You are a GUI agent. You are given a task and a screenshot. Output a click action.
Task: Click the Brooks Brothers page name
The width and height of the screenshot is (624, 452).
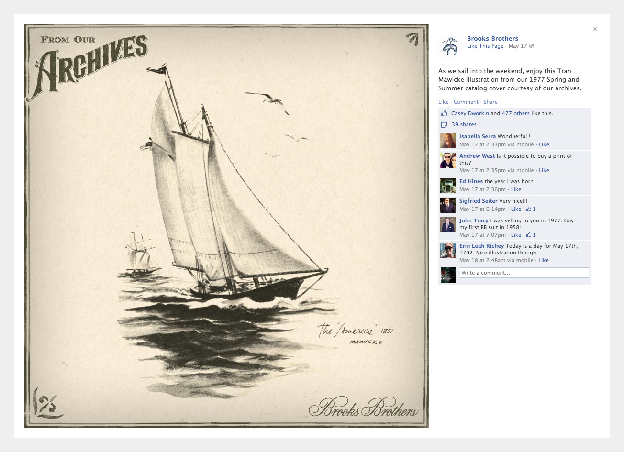pos(492,39)
